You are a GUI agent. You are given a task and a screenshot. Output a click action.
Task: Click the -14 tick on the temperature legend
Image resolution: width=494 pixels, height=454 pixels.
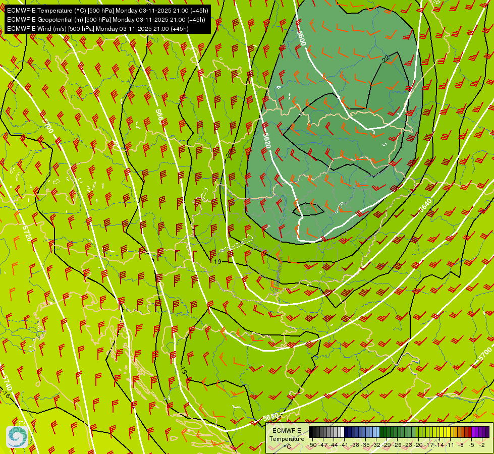tap(440, 445)
